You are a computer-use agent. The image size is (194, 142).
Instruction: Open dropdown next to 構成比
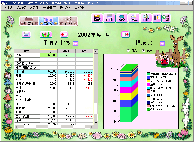click(162, 44)
